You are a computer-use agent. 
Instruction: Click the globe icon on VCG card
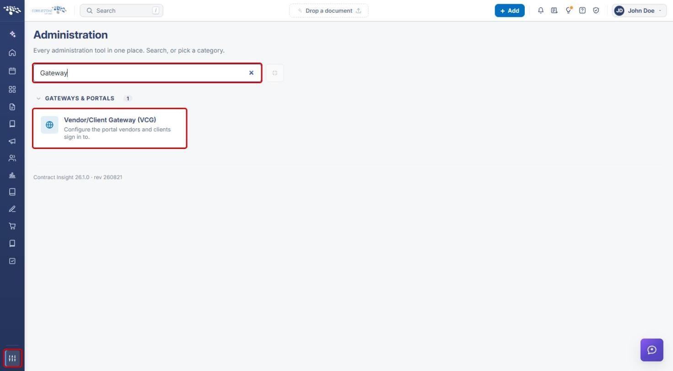point(49,125)
